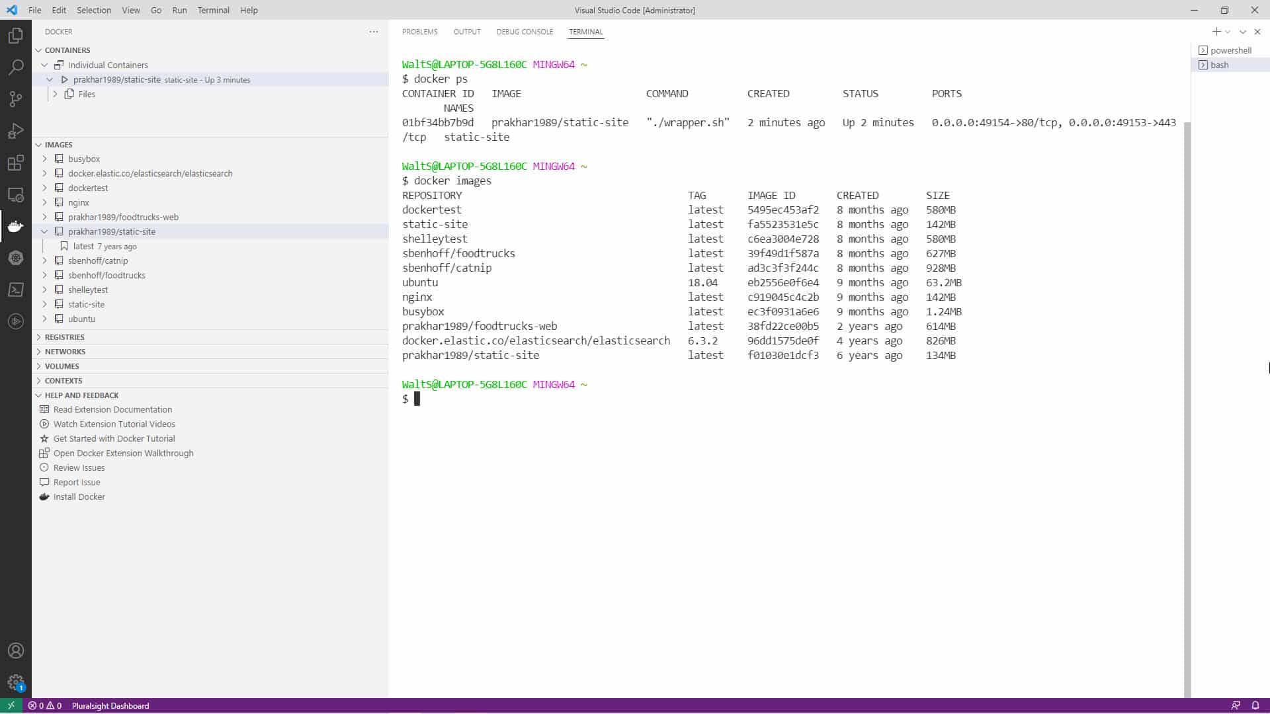Image resolution: width=1270 pixels, height=714 pixels.
Task: Open the Extensions view
Action: click(x=15, y=162)
